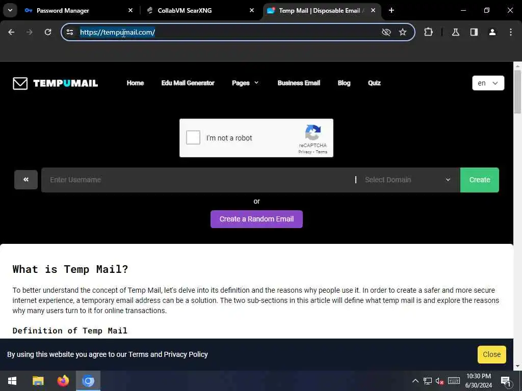Open reCAPTCHA Privacy link
Screen dimensions: 522x391
(x=305, y=152)
